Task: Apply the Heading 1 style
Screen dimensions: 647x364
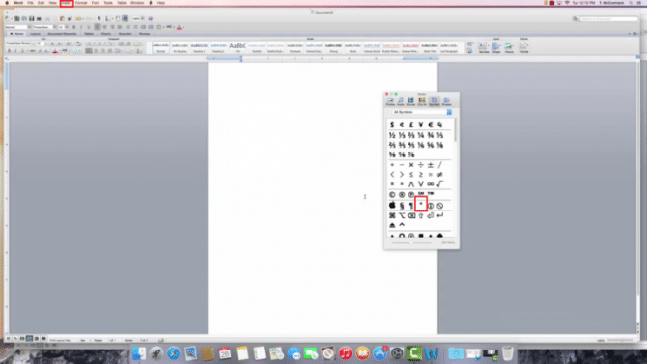Action: pos(199,48)
